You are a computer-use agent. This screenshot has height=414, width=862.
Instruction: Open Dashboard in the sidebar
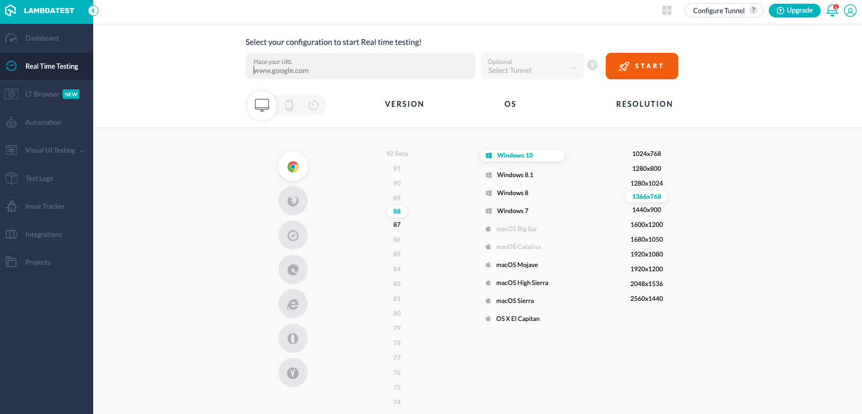47,38
